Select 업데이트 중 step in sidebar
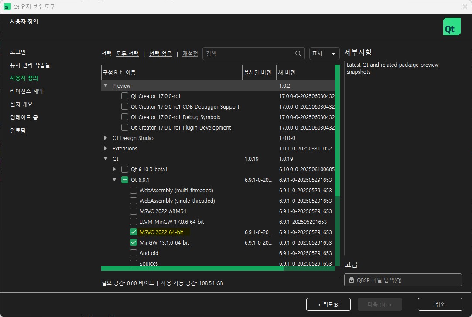The height and width of the screenshot is (317, 472). point(24,117)
